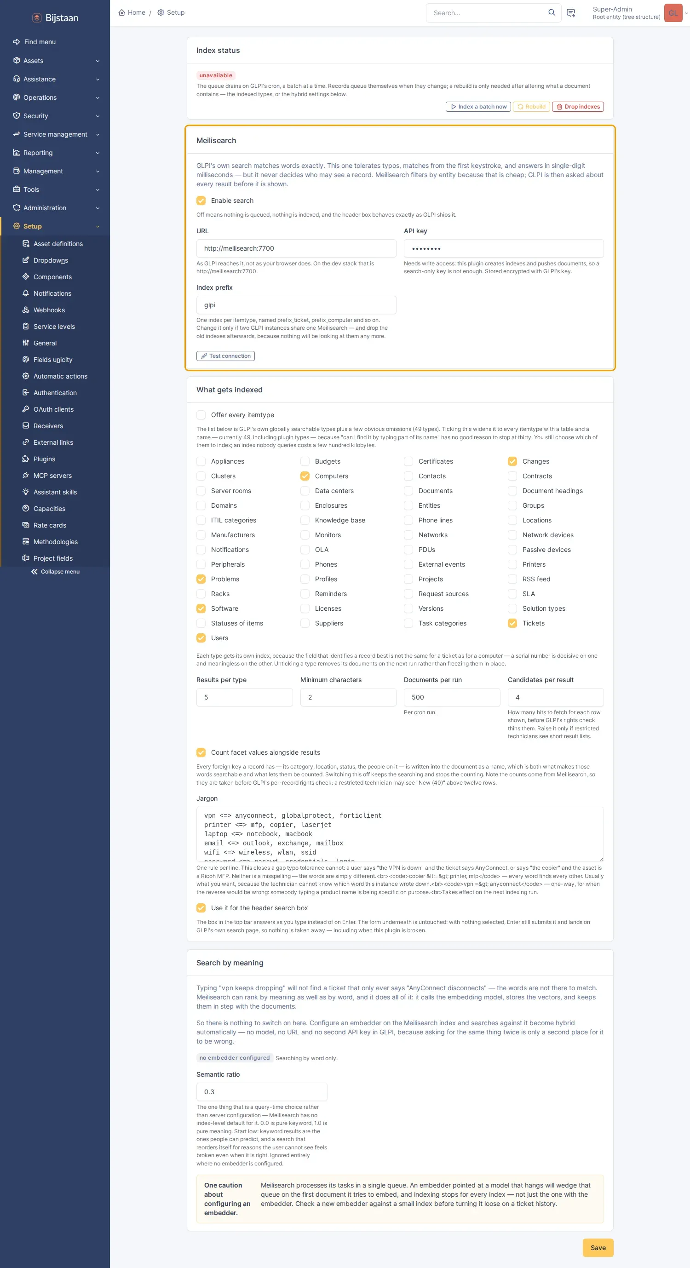The image size is (690, 1268).
Task: Click the Rate cards icon
Action: click(x=26, y=525)
